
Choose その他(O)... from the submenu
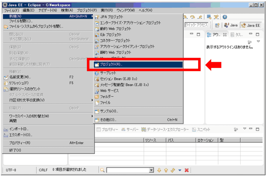138,120
